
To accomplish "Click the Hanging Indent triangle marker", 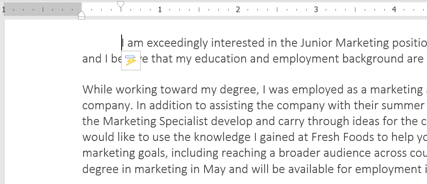I will pyautogui.click(x=81, y=13).
